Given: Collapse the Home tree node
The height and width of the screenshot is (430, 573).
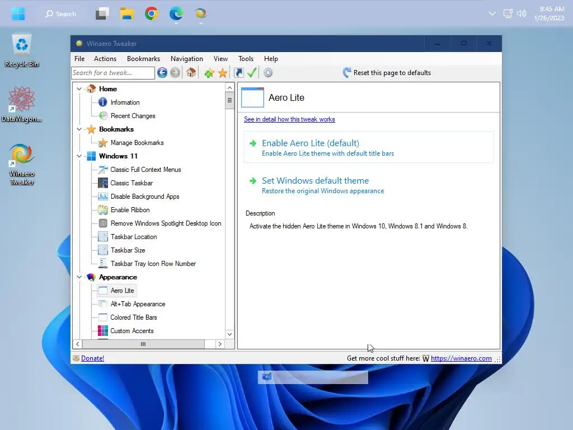Looking at the screenshot, I should [x=79, y=89].
